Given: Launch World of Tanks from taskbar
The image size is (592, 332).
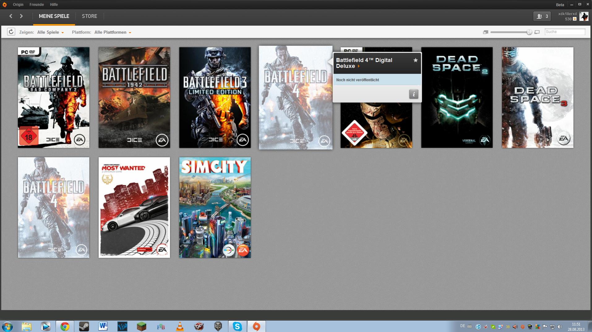Looking at the screenshot, I should 218,326.
